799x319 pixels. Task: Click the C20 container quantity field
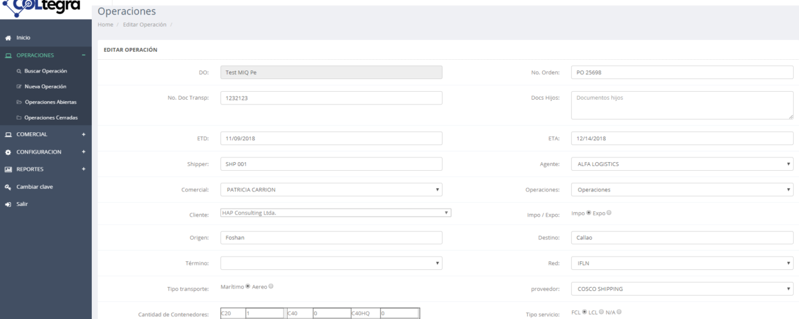[x=265, y=314]
